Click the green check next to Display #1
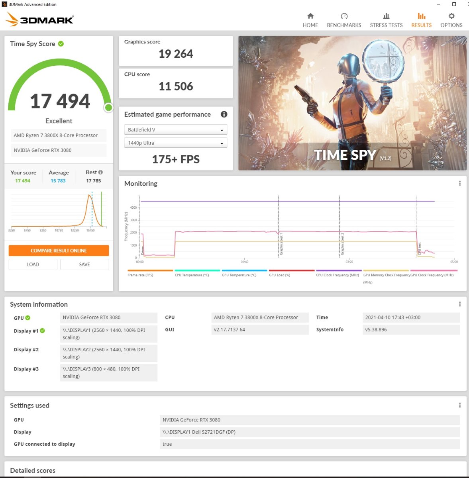 (x=43, y=331)
